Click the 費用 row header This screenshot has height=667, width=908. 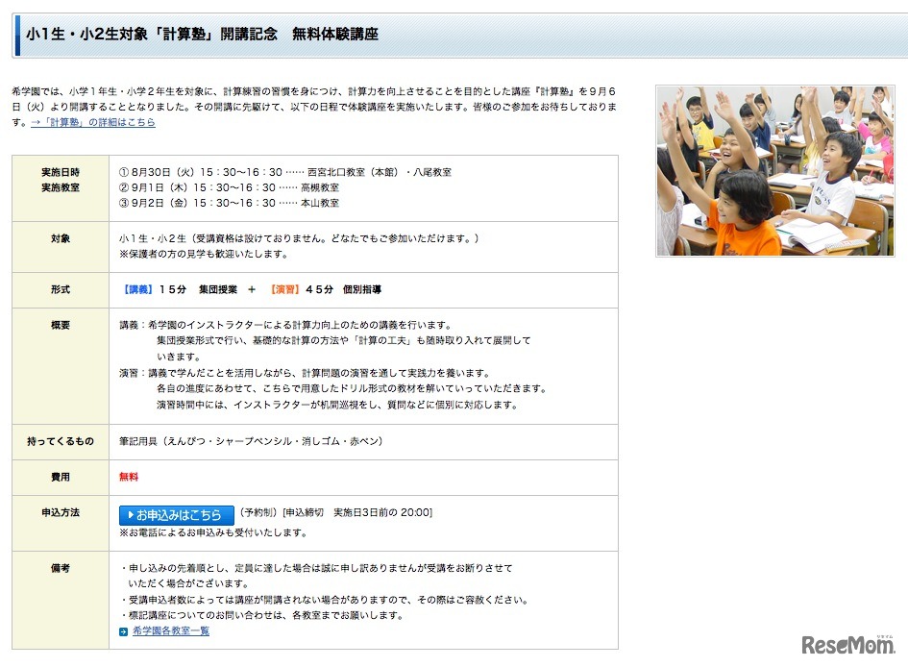coord(60,475)
